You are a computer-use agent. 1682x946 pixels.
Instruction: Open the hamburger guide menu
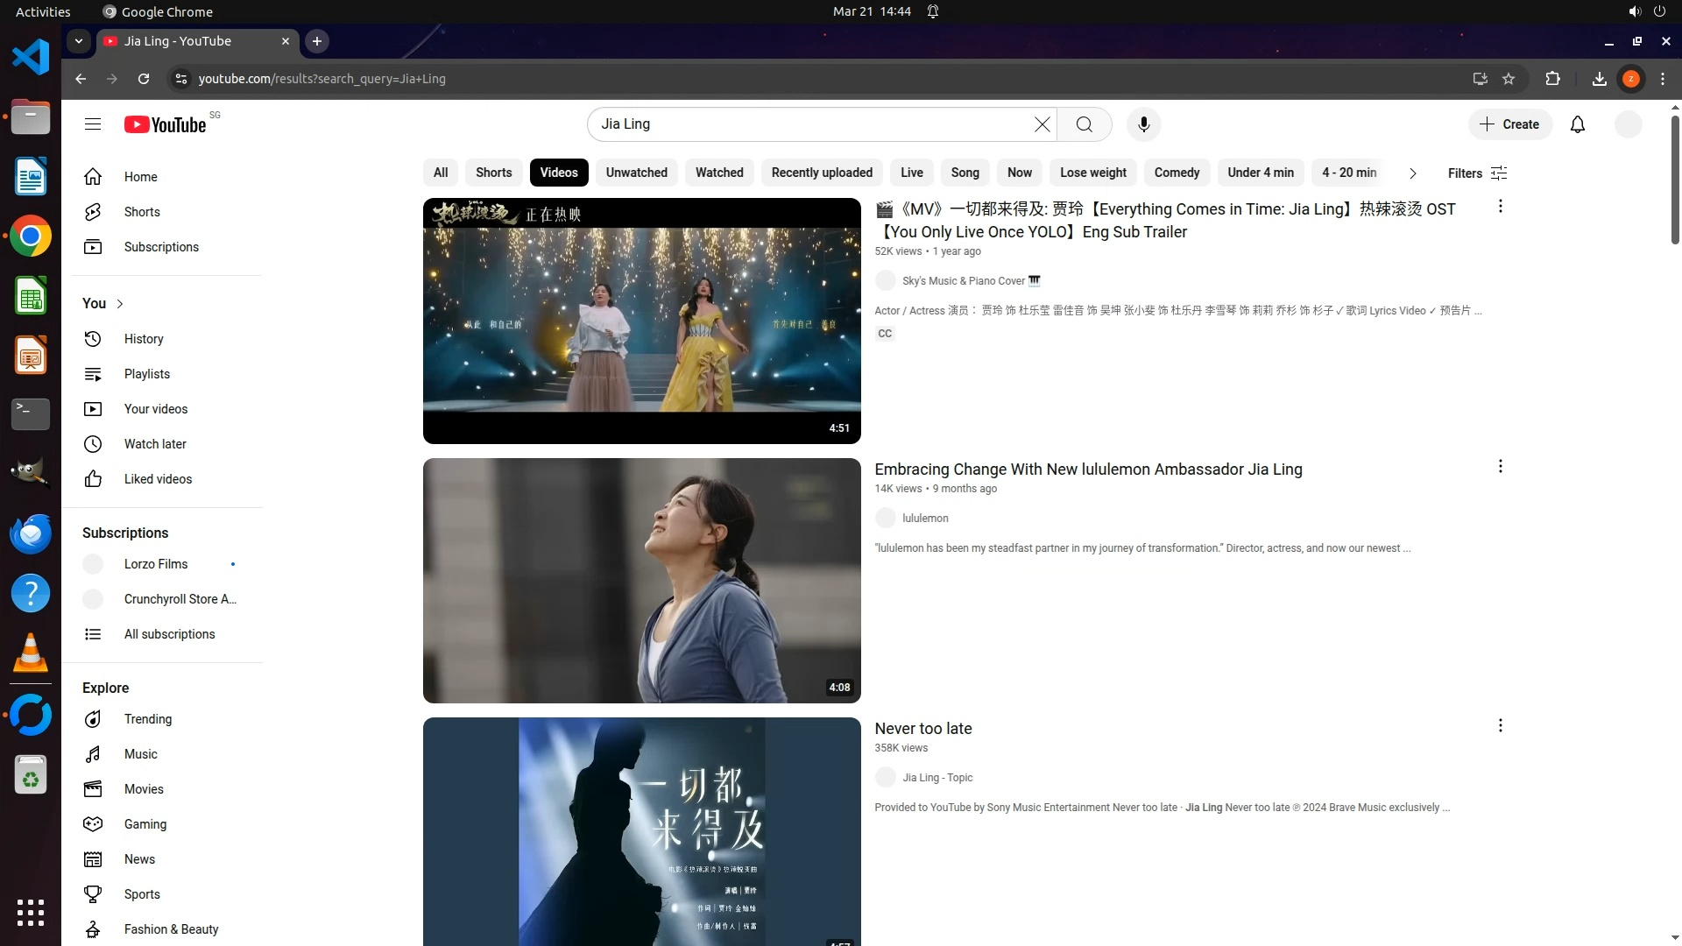[x=93, y=124]
